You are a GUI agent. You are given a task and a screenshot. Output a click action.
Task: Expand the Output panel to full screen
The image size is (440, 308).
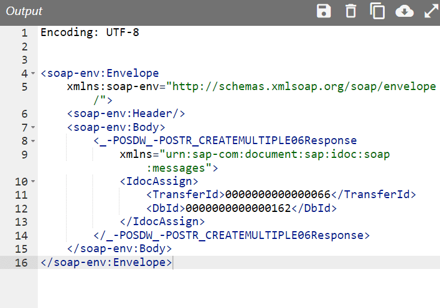[x=431, y=11]
